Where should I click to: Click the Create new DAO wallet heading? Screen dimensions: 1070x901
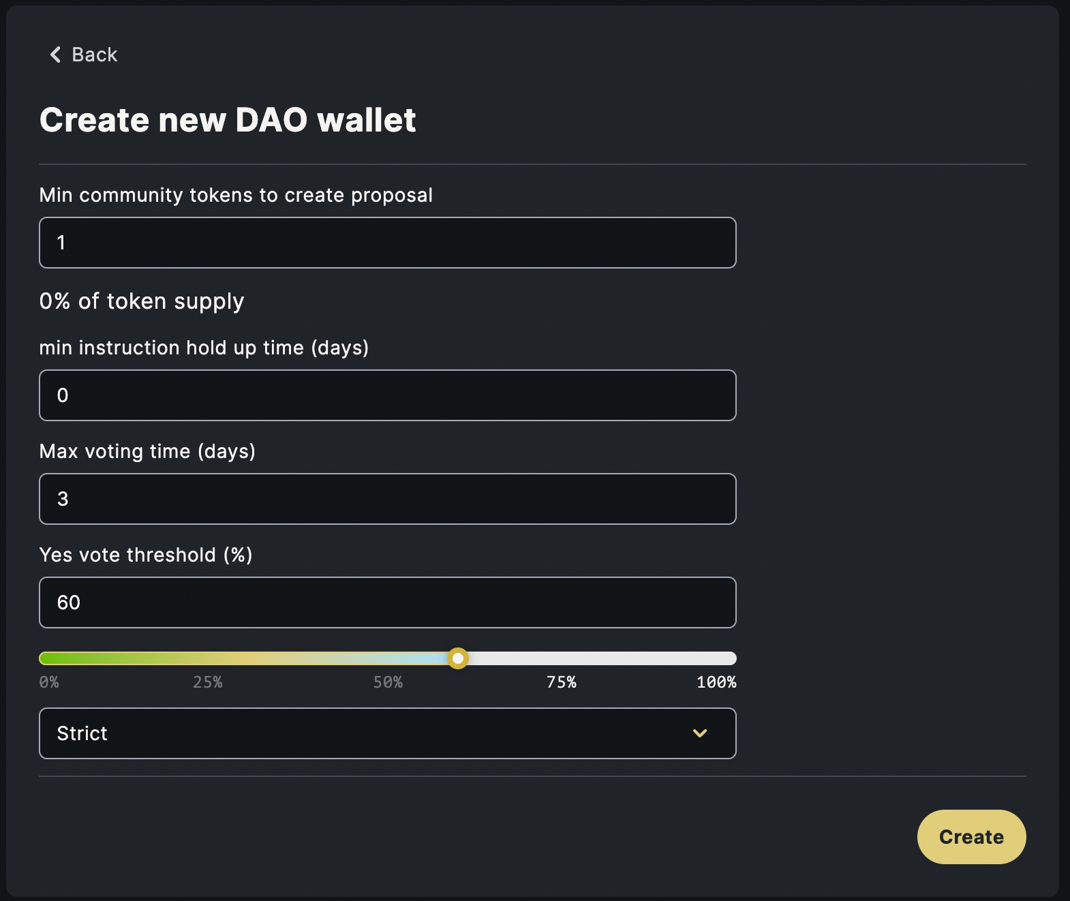tap(228, 120)
